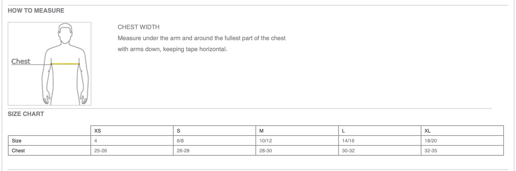Select the 14/16 size cell

(x=348, y=141)
